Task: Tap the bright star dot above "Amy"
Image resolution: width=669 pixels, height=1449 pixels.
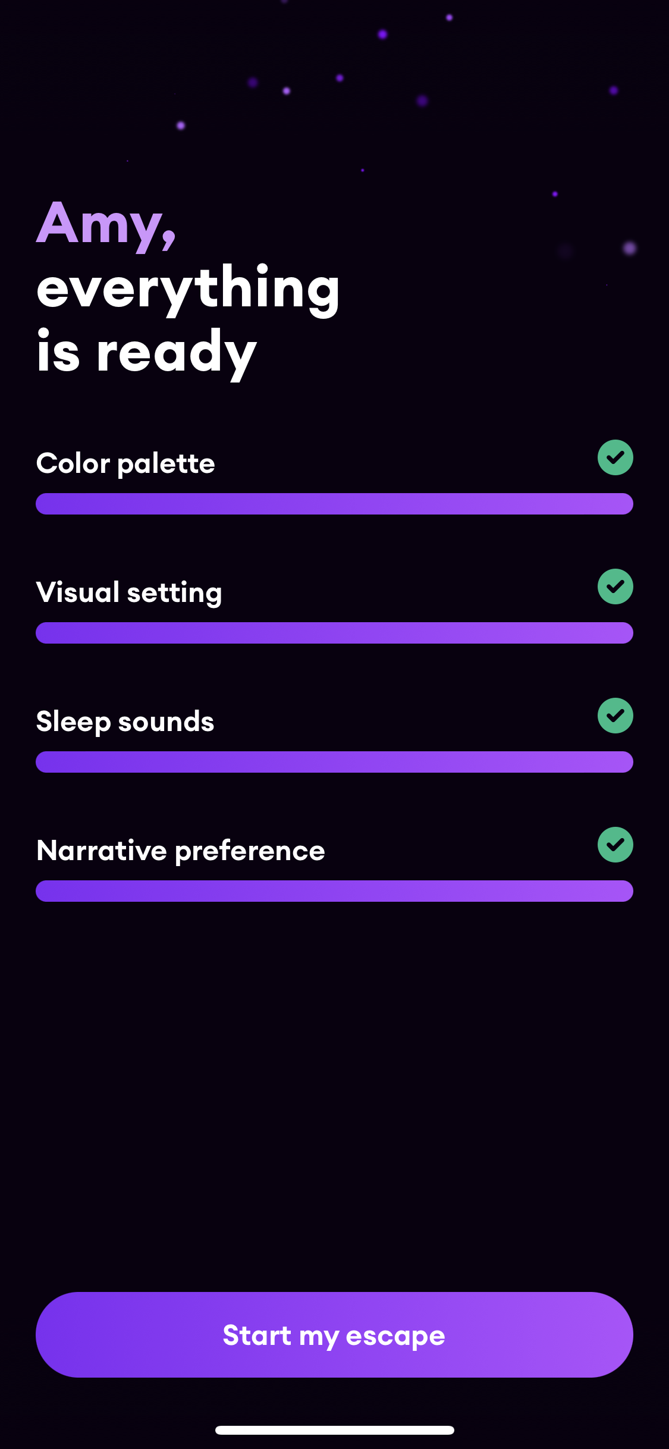Action: click(181, 126)
